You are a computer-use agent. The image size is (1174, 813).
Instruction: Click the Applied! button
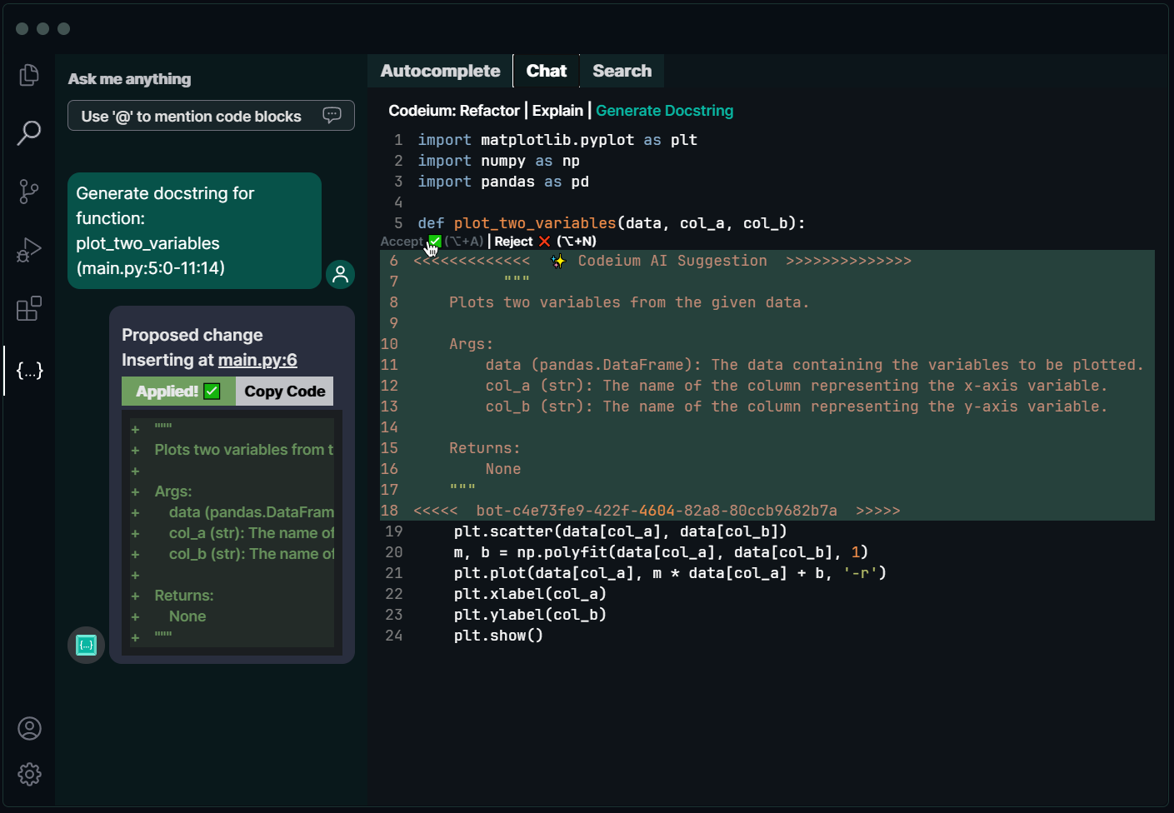178,391
